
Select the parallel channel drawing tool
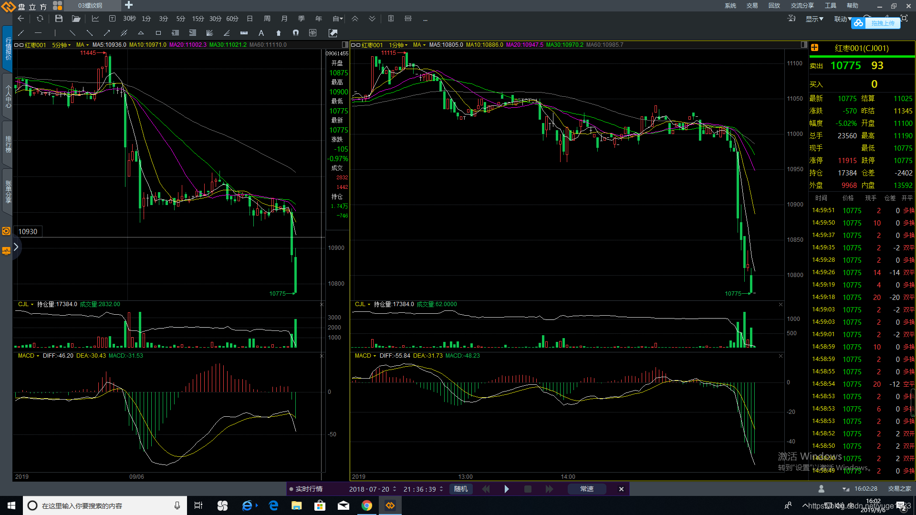tap(124, 33)
